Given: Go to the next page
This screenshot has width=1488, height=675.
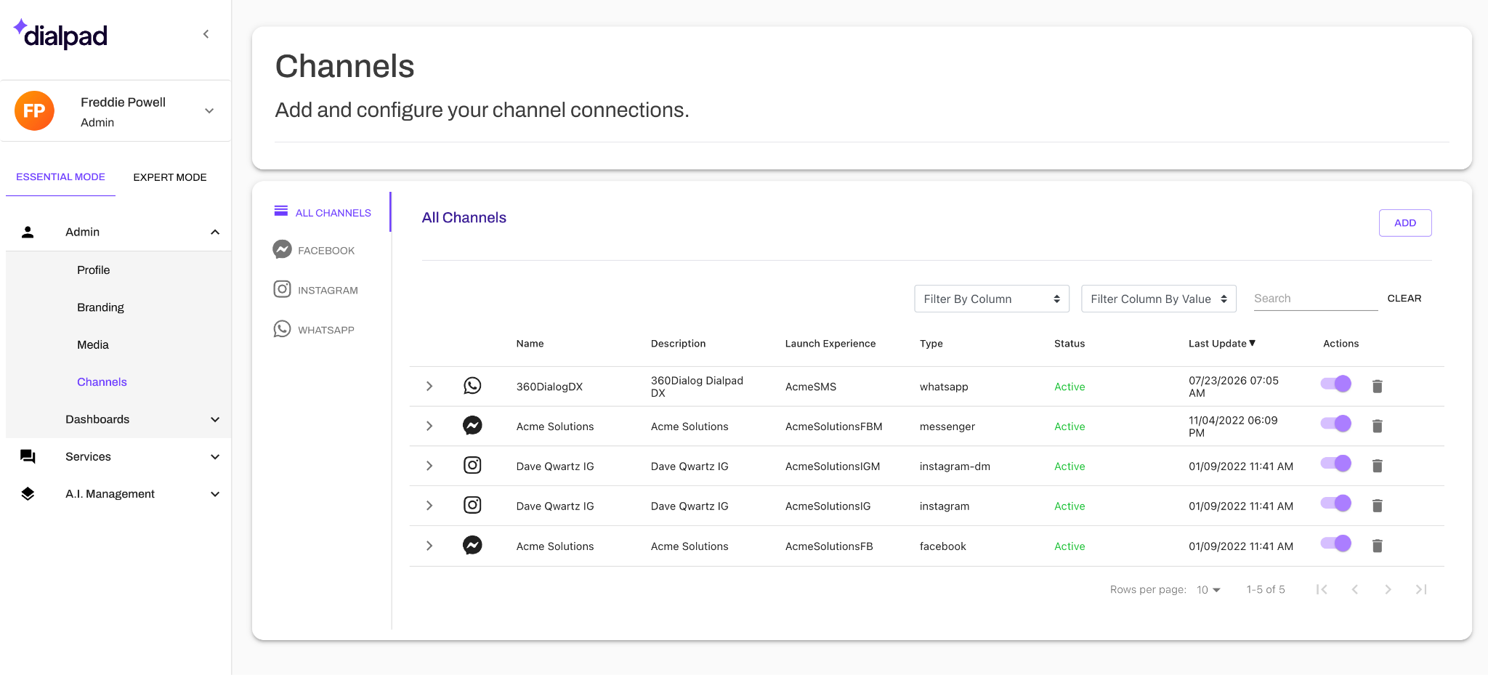Looking at the screenshot, I should coord(1388,589).
